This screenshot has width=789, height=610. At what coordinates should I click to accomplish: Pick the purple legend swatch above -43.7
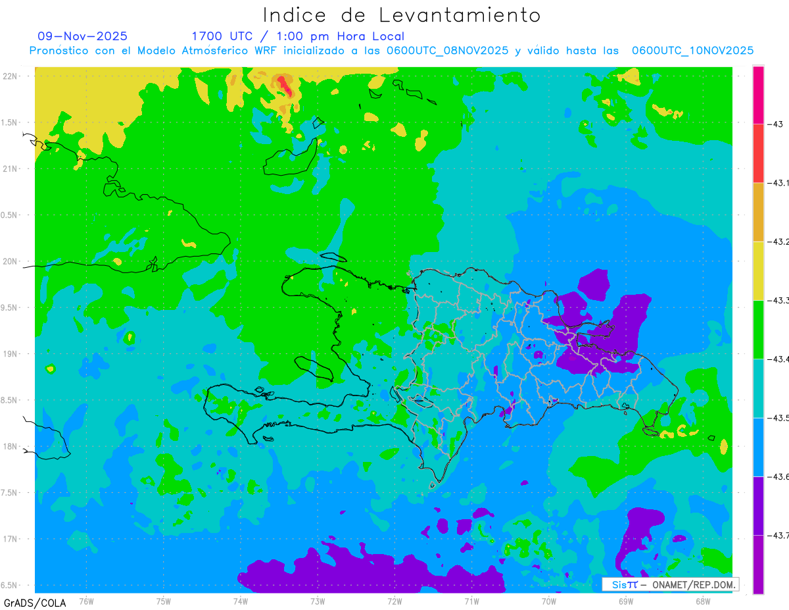tap(758, 505)
